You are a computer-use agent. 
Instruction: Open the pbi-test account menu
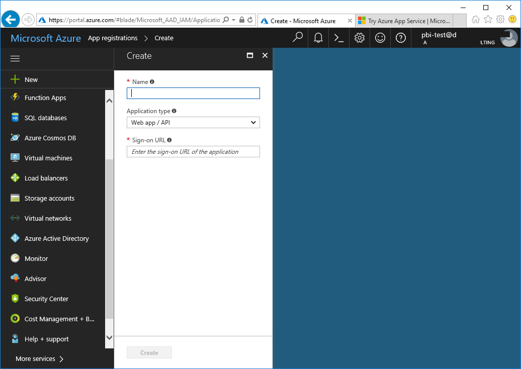[x=465, y=38]
